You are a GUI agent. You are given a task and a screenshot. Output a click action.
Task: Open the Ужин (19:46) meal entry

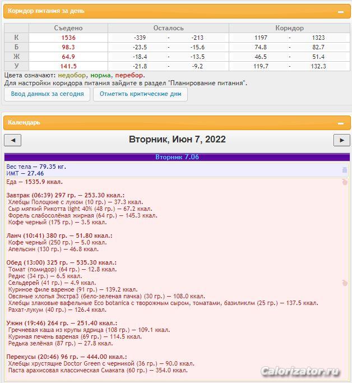[x=61, y=323]
